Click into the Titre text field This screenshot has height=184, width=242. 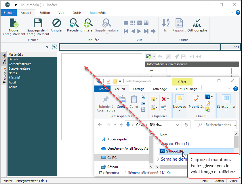[199, 71]
